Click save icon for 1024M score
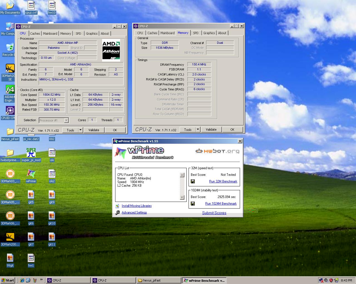The image size is (356, 284). pos(193,204)
